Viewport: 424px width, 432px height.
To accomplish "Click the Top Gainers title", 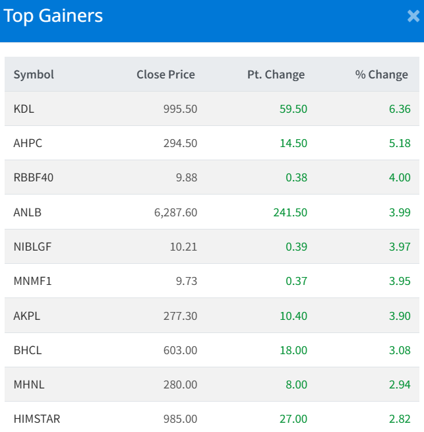I will 53,16.
